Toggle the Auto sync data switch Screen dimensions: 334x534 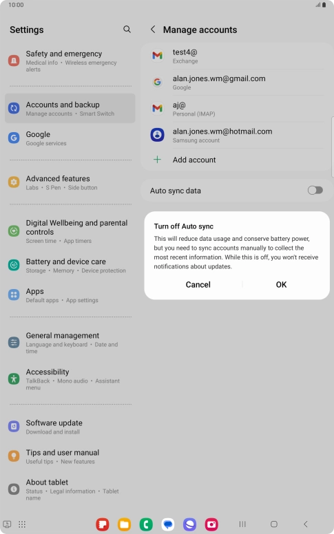pos(315,191)
